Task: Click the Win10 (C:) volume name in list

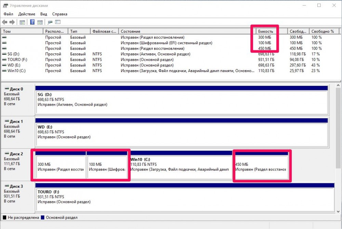Action: pos(16,71)
